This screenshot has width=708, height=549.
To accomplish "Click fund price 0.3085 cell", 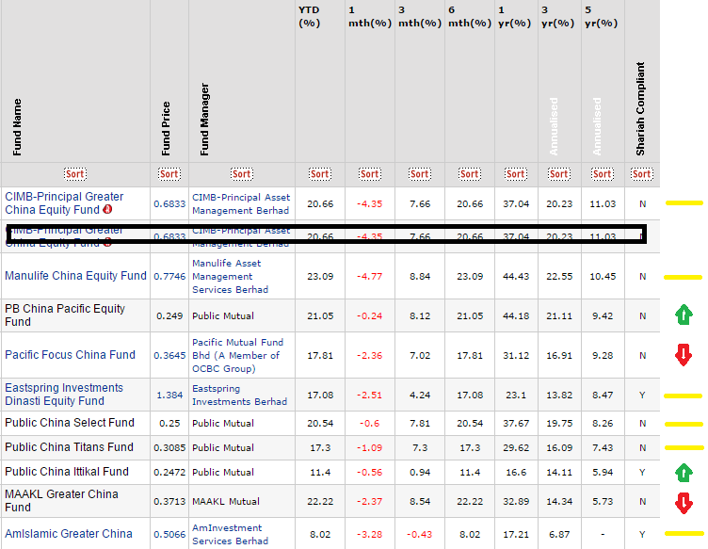I will click(169, 448).
